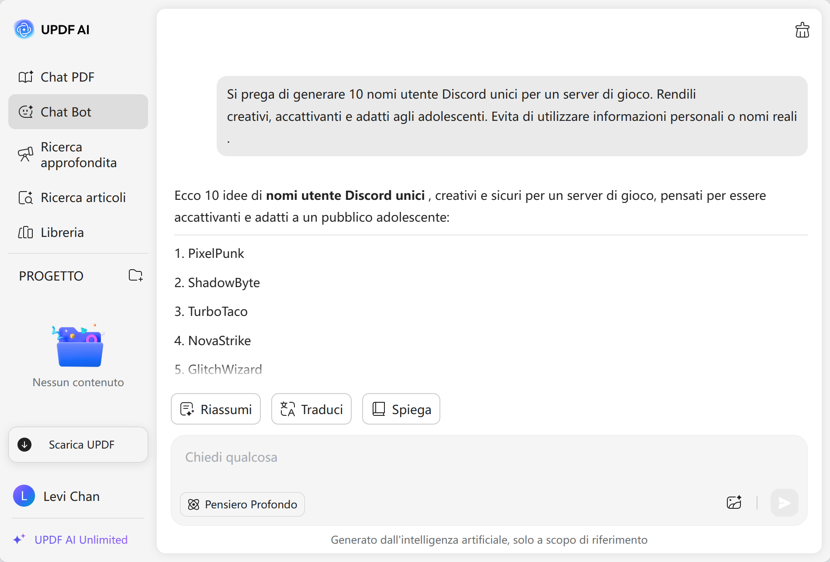Open the Levi Chan account menu

tap(72, 497)
